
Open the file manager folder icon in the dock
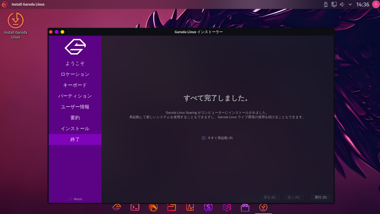tap(172, 207)
